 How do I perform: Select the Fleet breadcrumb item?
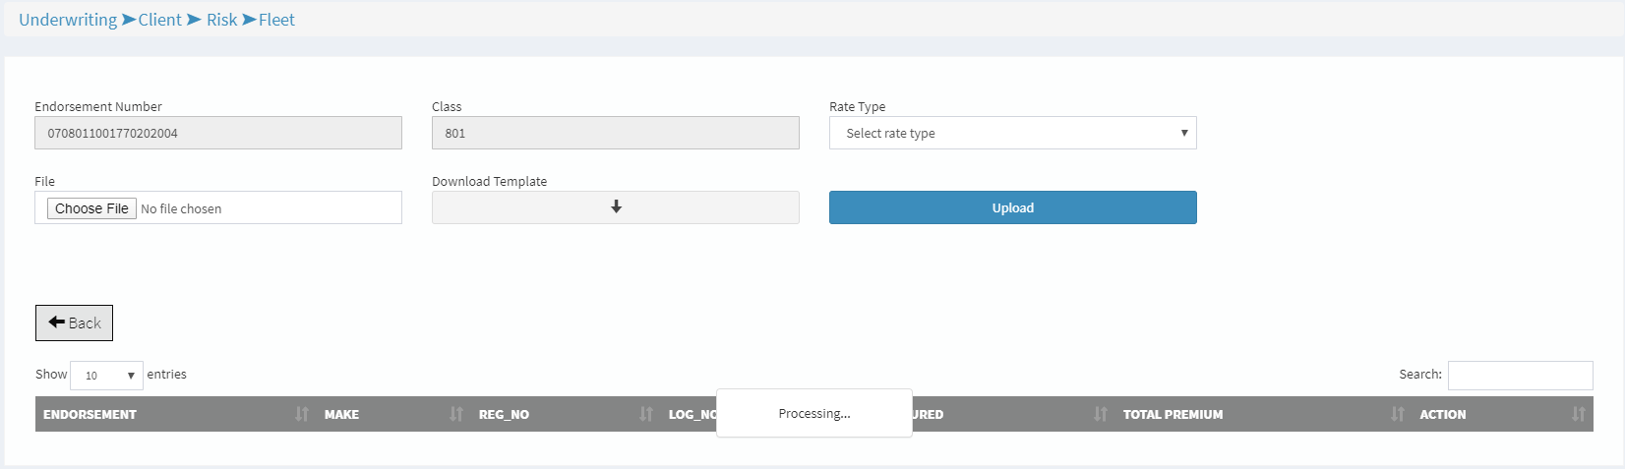[x=276, y=20]
